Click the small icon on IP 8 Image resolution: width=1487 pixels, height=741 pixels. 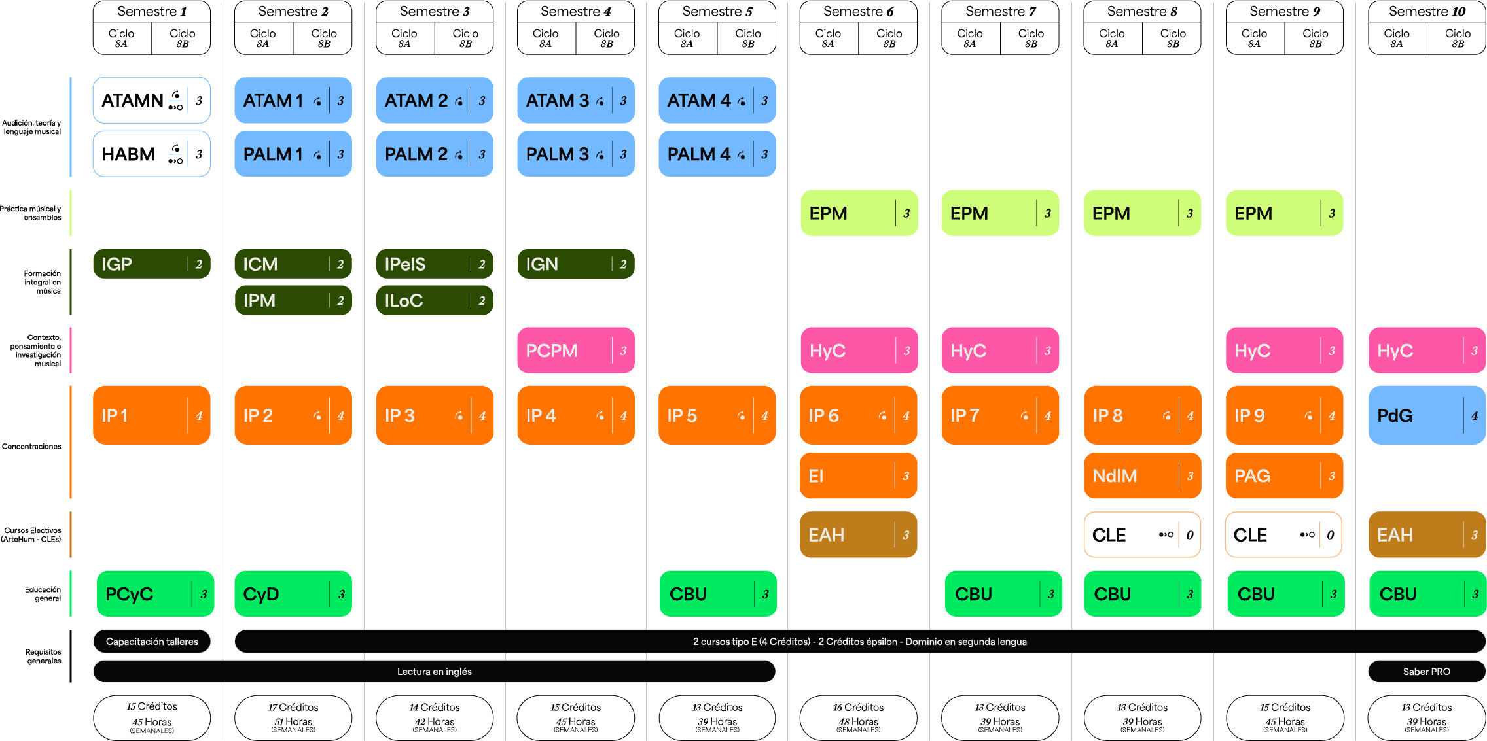1167,416
